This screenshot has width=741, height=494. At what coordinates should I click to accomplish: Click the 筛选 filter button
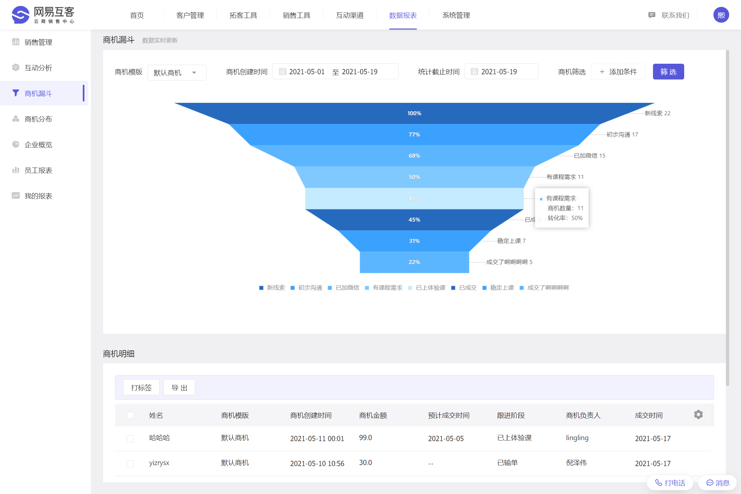(x=668, y=72)
